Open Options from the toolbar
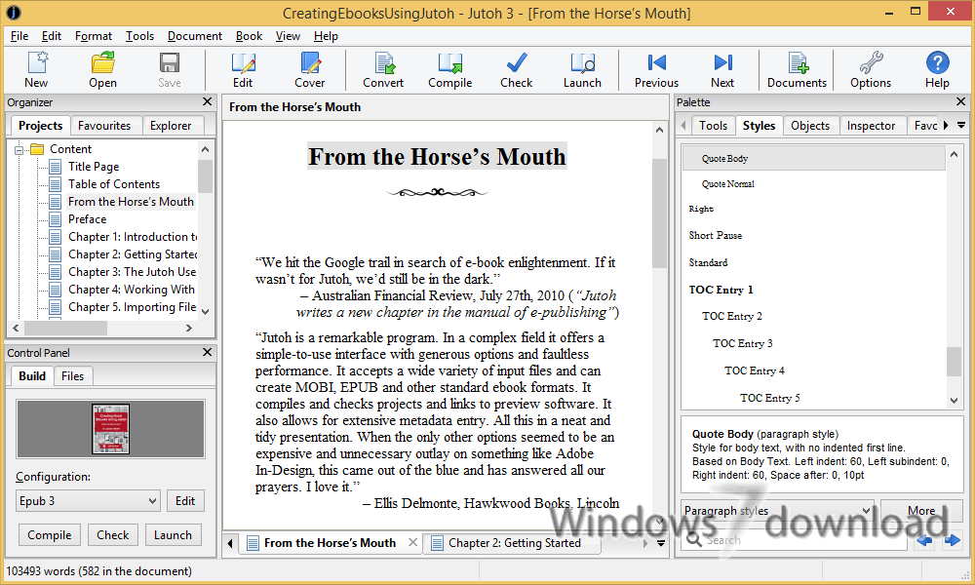The height and width of the screenshot is (585, 975). click(x=871, y=69)
